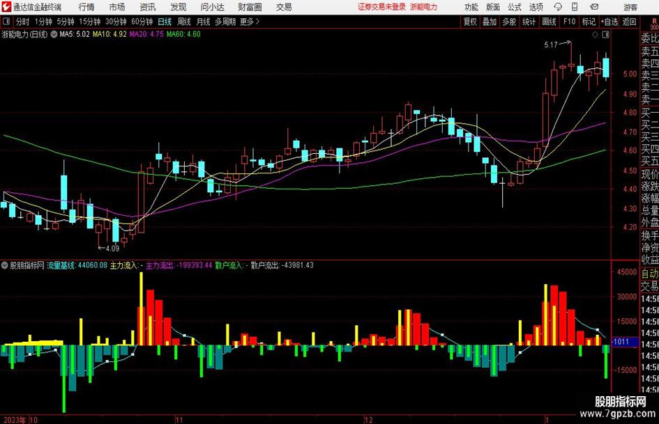The image size is (659, 424).
Task: Click the 4.09 low price marker
Action: [112, 249]
